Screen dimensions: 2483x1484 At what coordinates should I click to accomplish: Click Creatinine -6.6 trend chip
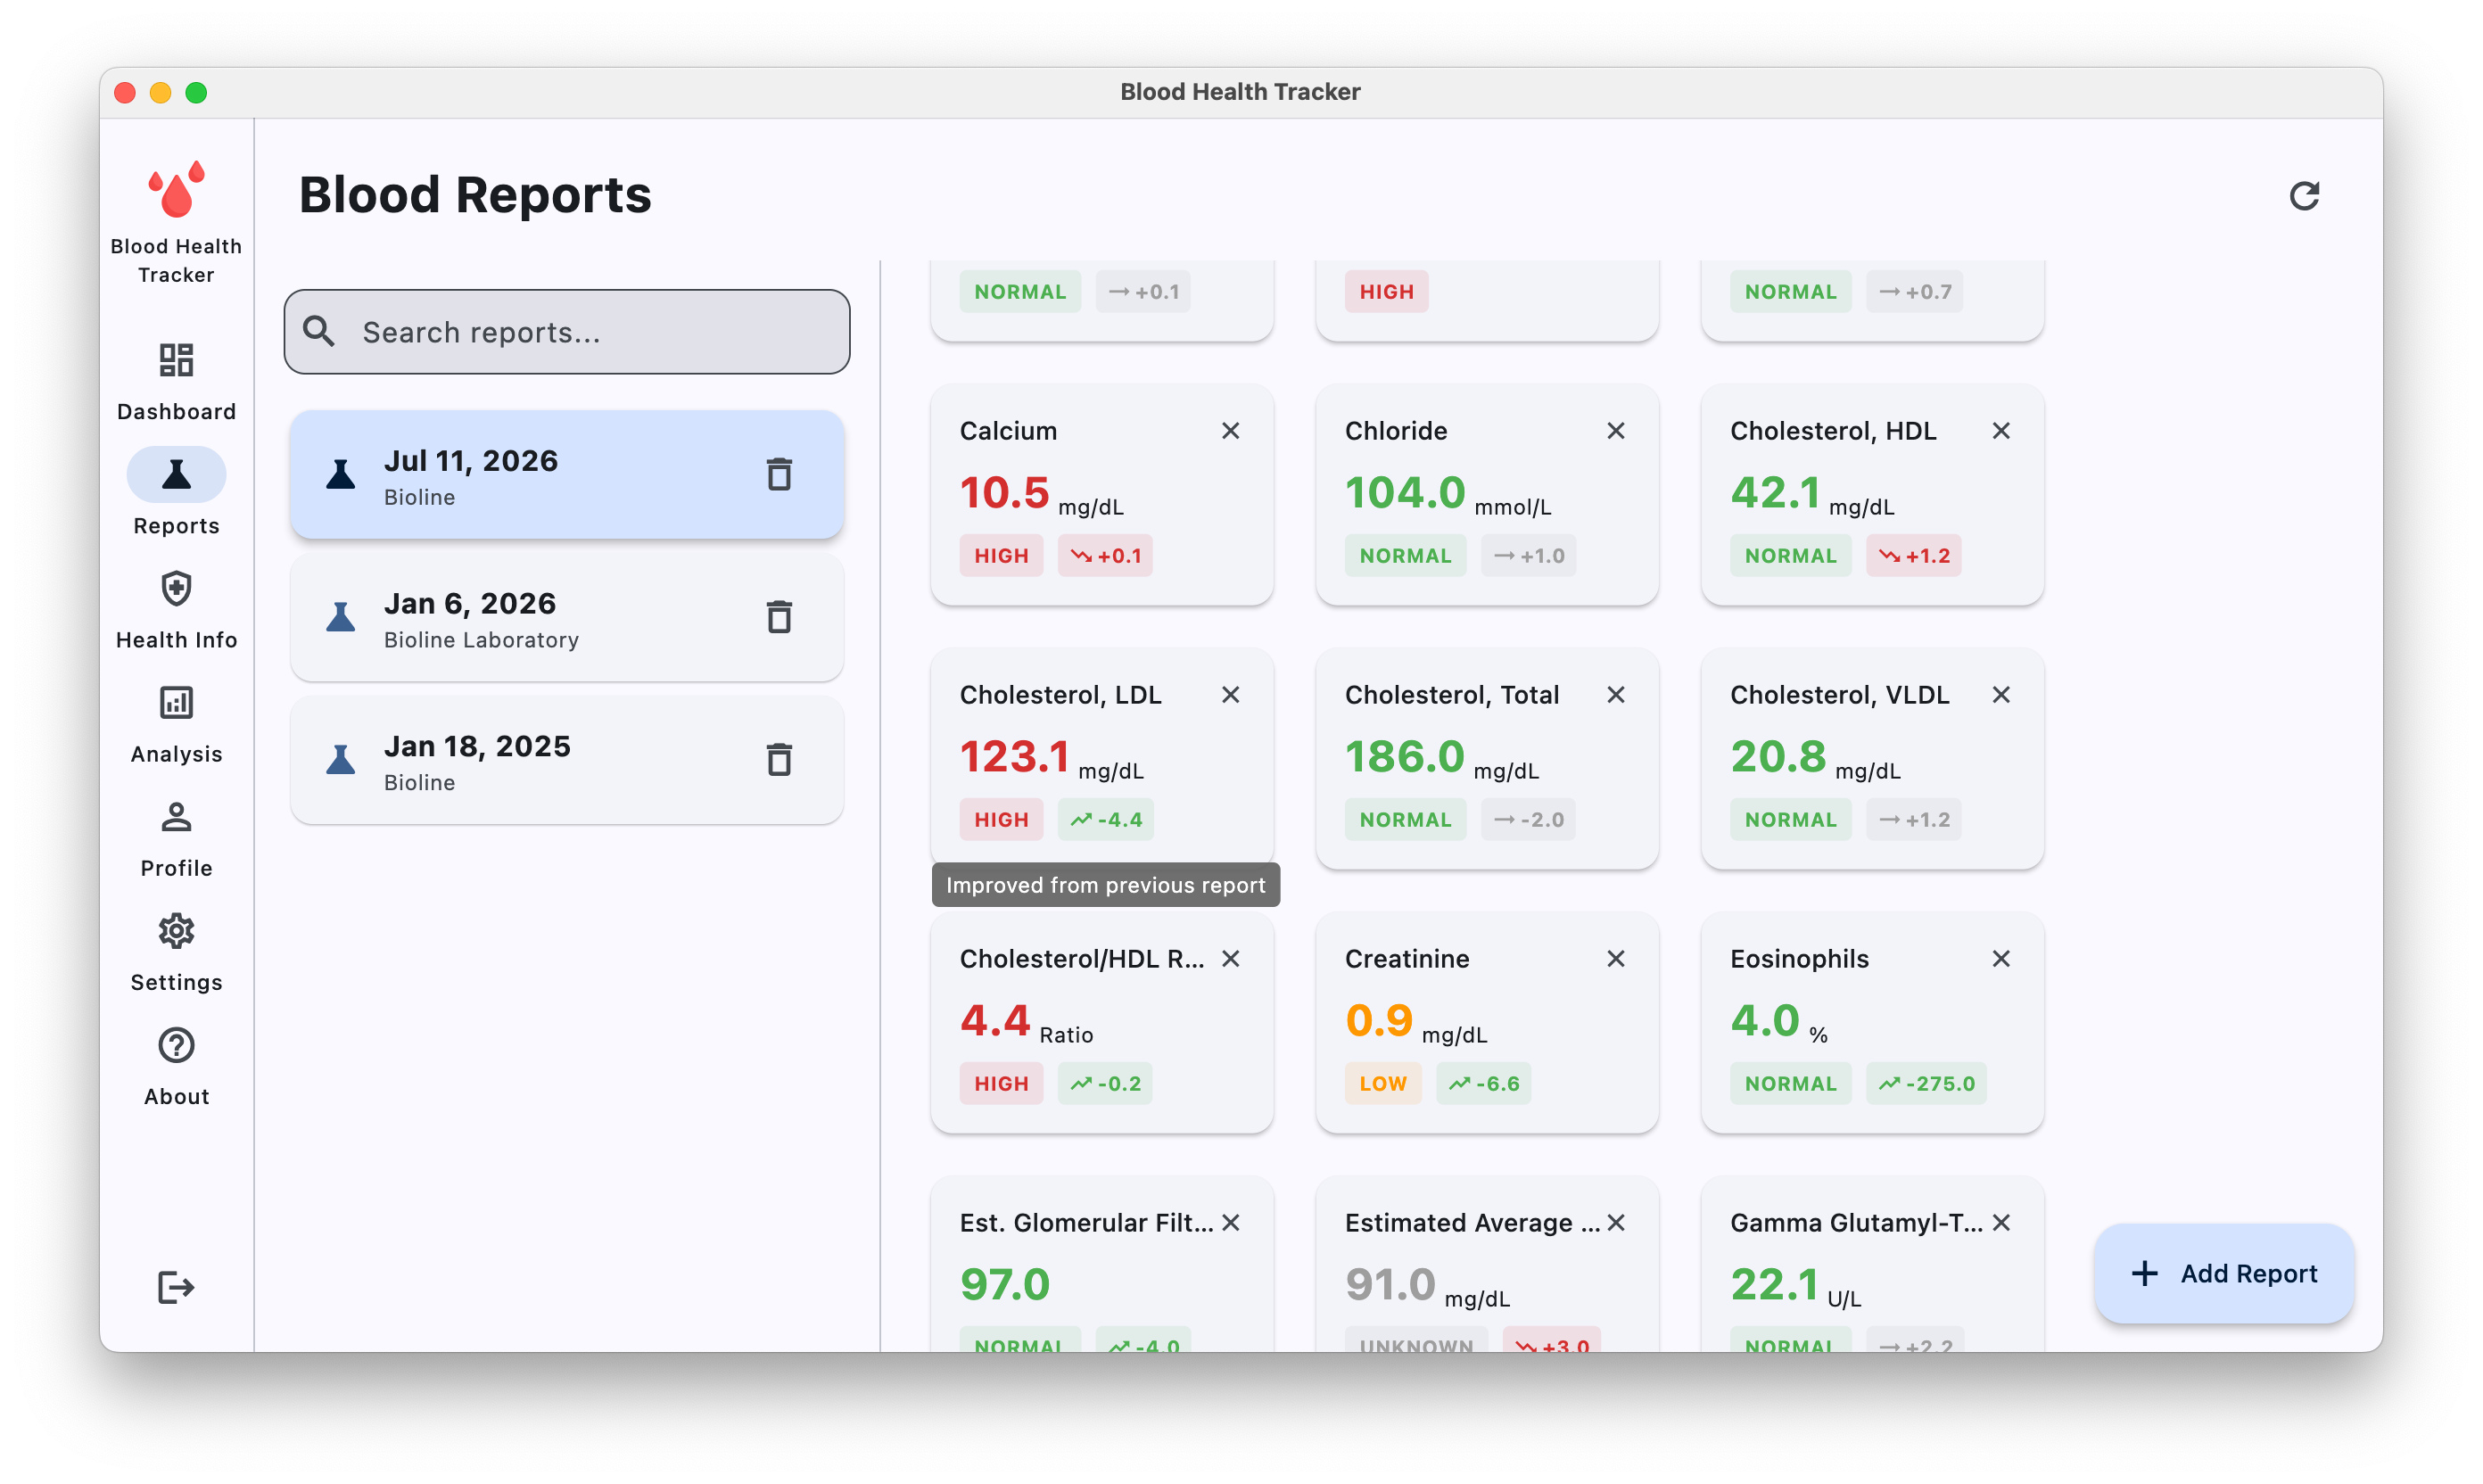point(1483,1084)
